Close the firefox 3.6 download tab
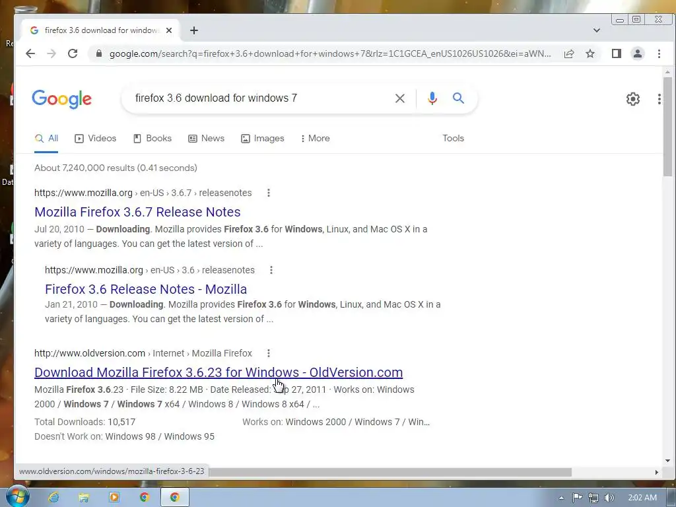This screenshot has width=676, height=507. (169, 30)
